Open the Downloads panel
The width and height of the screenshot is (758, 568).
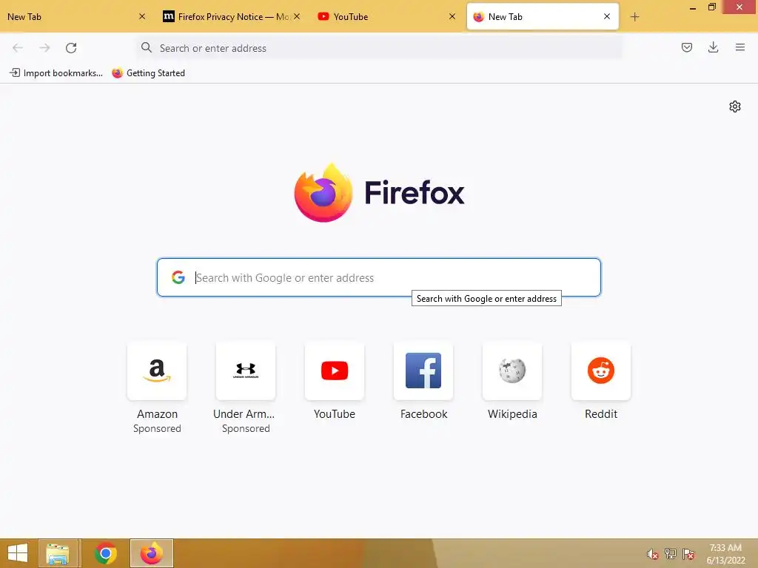coord(713,47)
